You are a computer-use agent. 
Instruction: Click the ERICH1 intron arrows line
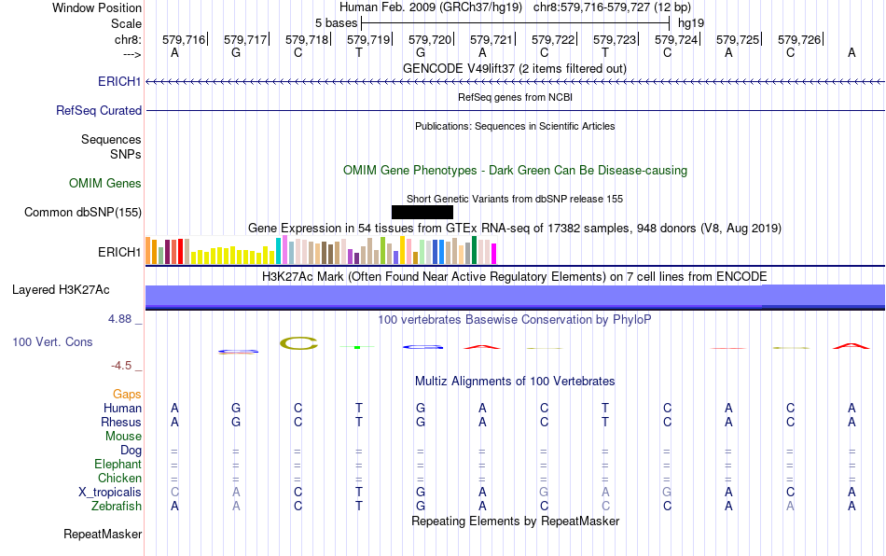tap(516, 82)
